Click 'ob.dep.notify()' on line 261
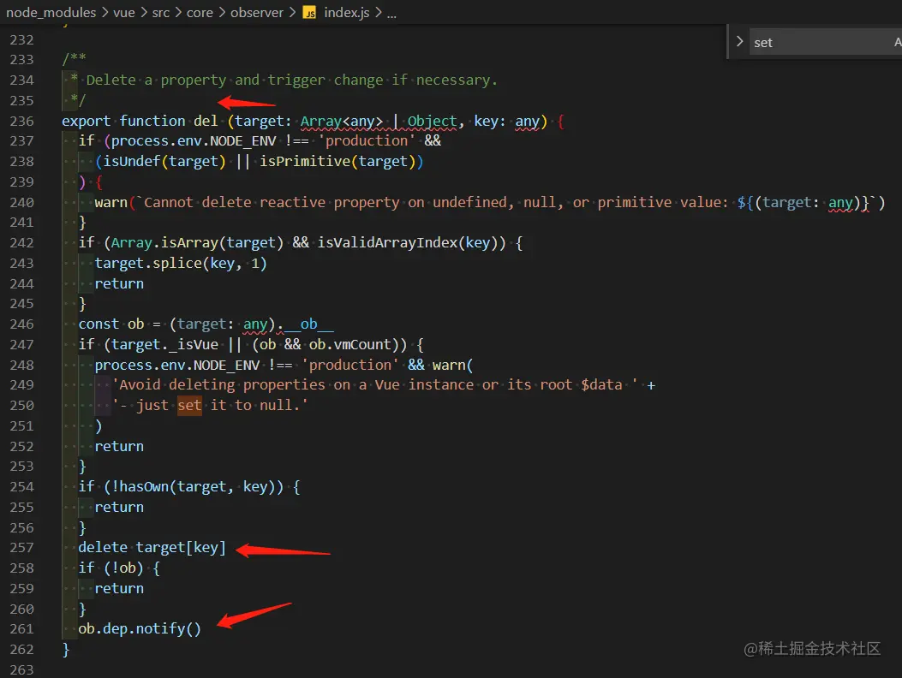902x678 pixels. 140,629
